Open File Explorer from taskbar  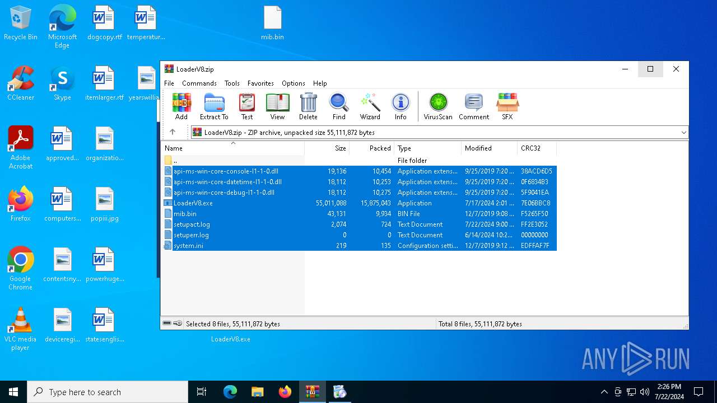coord(257,392)
